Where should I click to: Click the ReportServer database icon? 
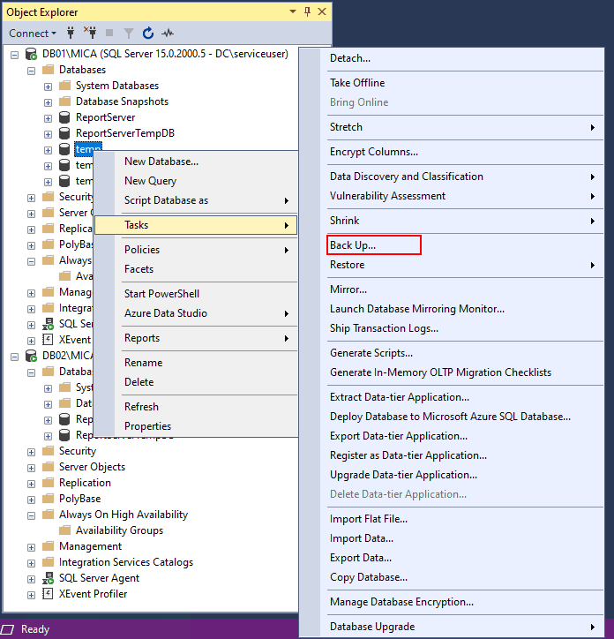click(64, 117)
